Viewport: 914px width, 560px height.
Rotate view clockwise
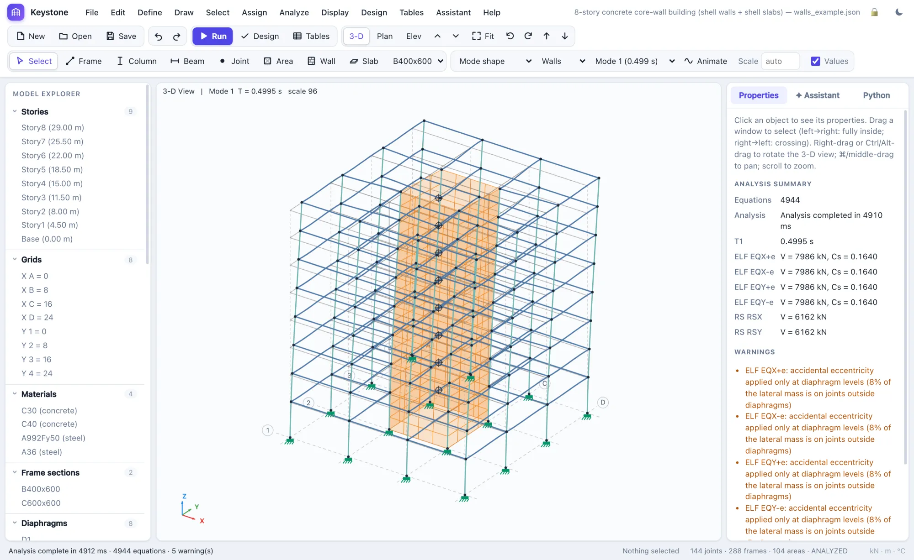528,36
